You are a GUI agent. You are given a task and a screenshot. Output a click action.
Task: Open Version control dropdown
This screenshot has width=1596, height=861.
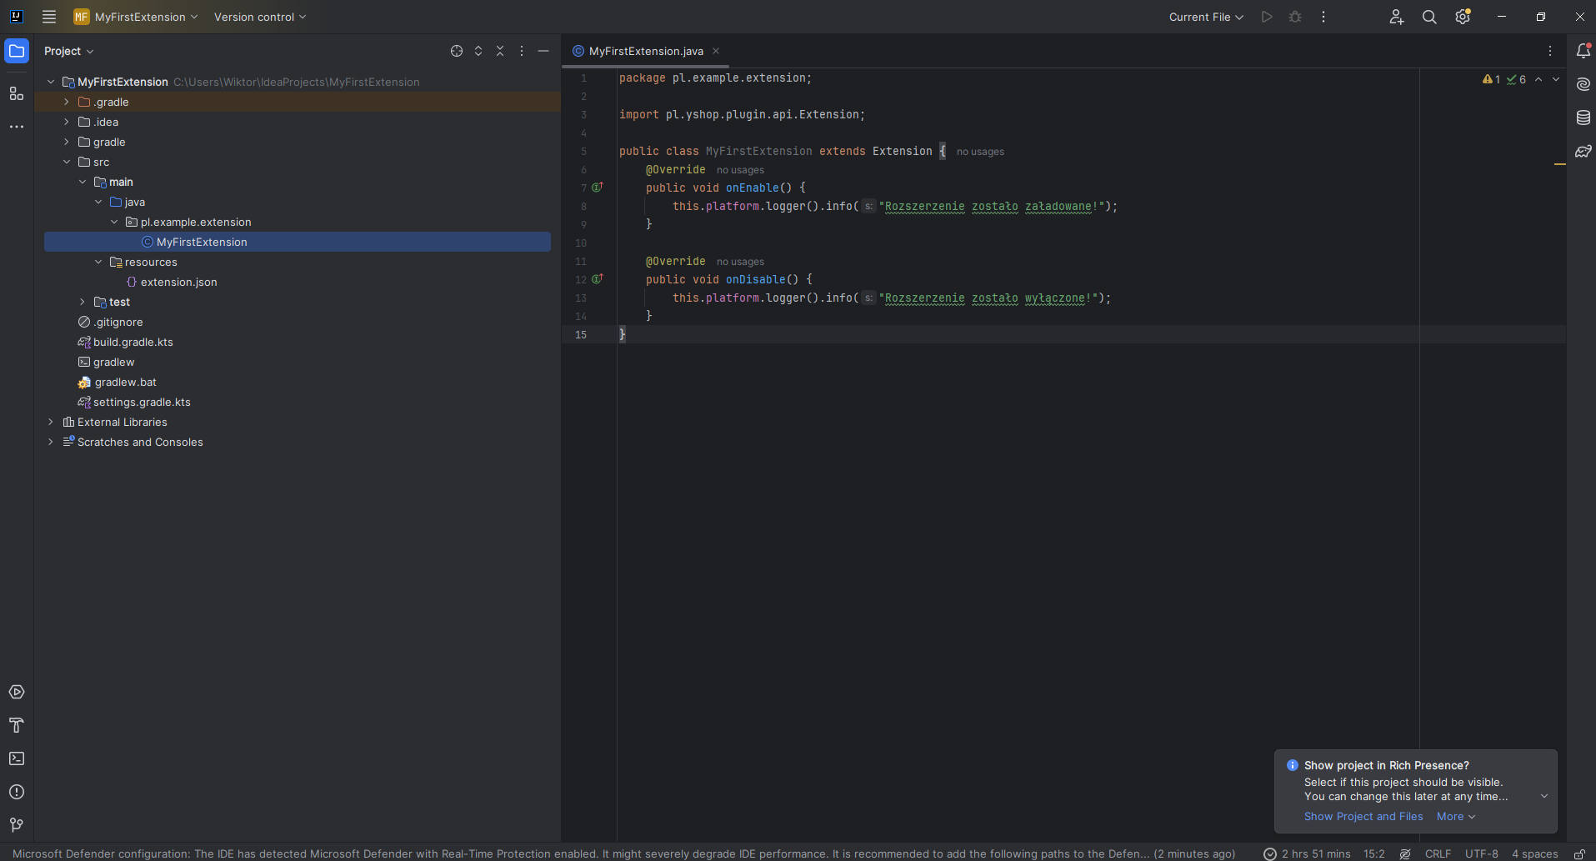click(x=260, y=17)
